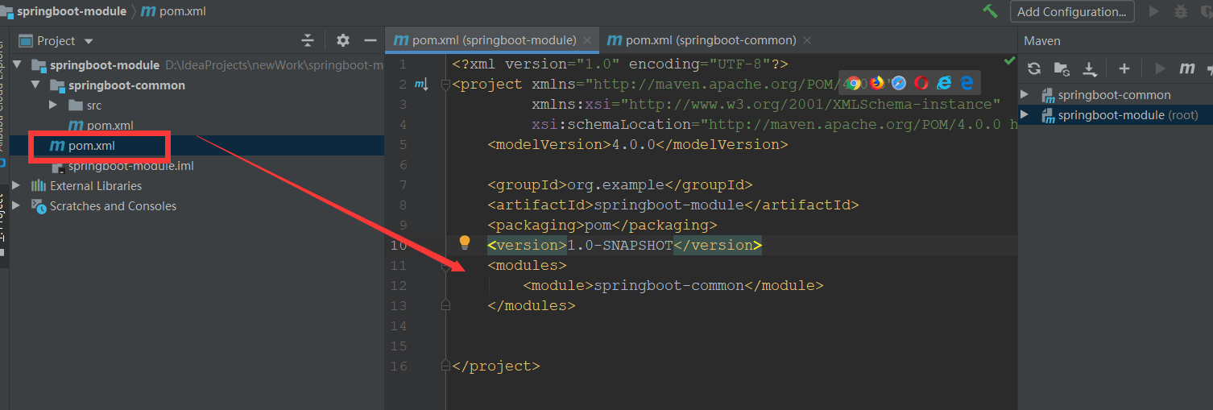Click the version 1.0-SNAPSHOT line
Viewport: 1213px width, 410px height.
click(x=624, y=246)
